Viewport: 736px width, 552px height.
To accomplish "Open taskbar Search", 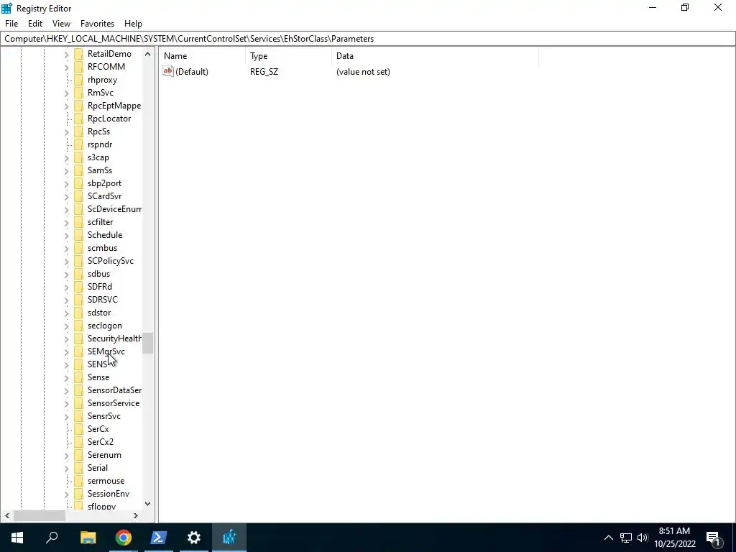I will pos(52,538).
